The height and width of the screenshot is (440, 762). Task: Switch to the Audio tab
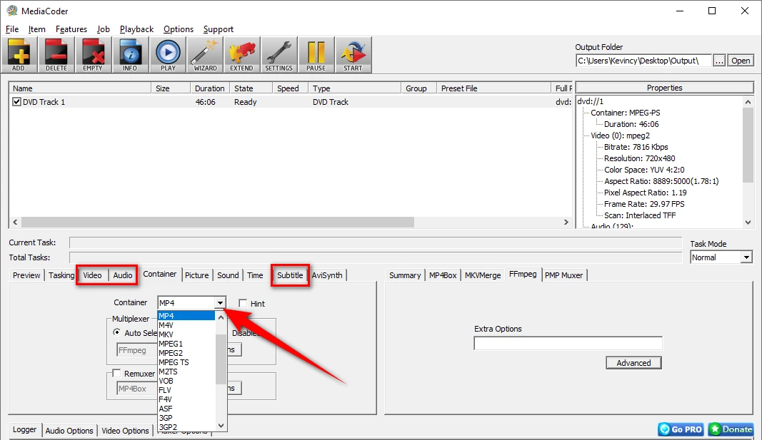pyautogui.click(x=122, y=275)
